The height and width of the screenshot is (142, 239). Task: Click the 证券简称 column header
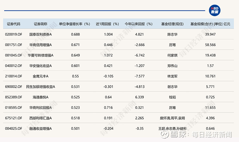pyautogui.click(x=41, y=24)
